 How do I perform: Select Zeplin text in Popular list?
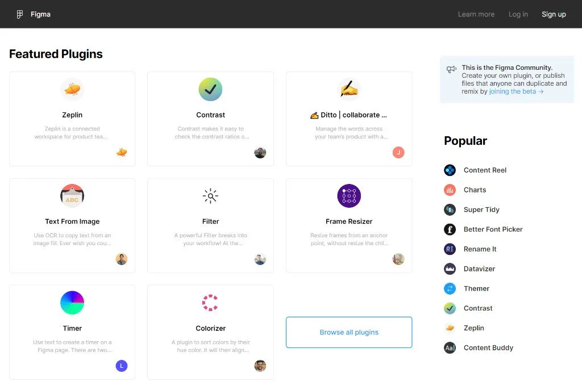coord(473,328)
